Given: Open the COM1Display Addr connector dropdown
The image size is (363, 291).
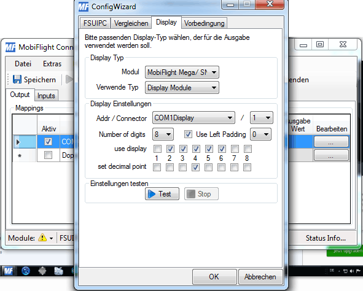Looking at the screenshot, I should point(193,118).
